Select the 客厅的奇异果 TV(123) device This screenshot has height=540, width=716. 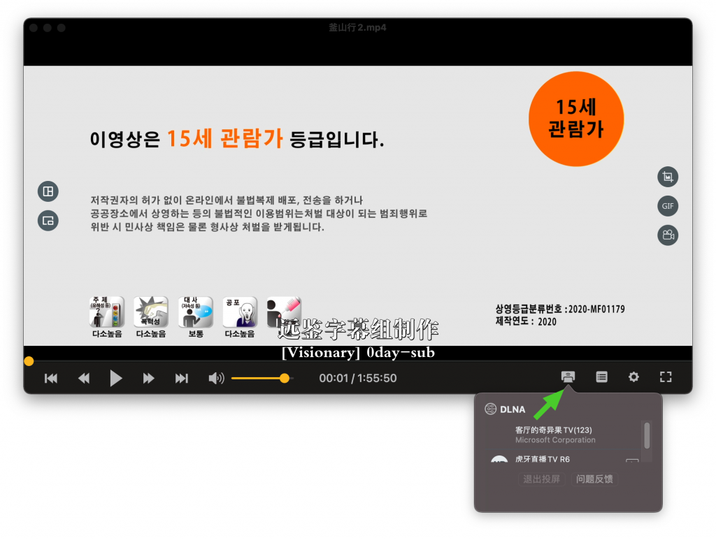[554, 432]
